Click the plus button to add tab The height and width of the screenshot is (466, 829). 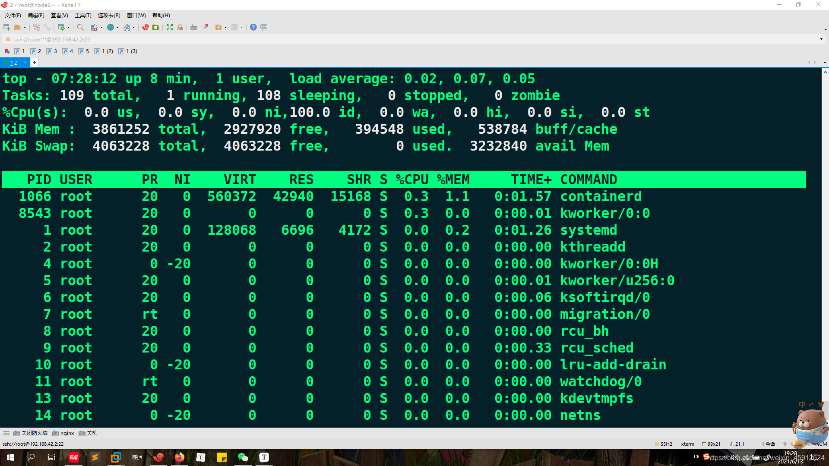[35, 63]
